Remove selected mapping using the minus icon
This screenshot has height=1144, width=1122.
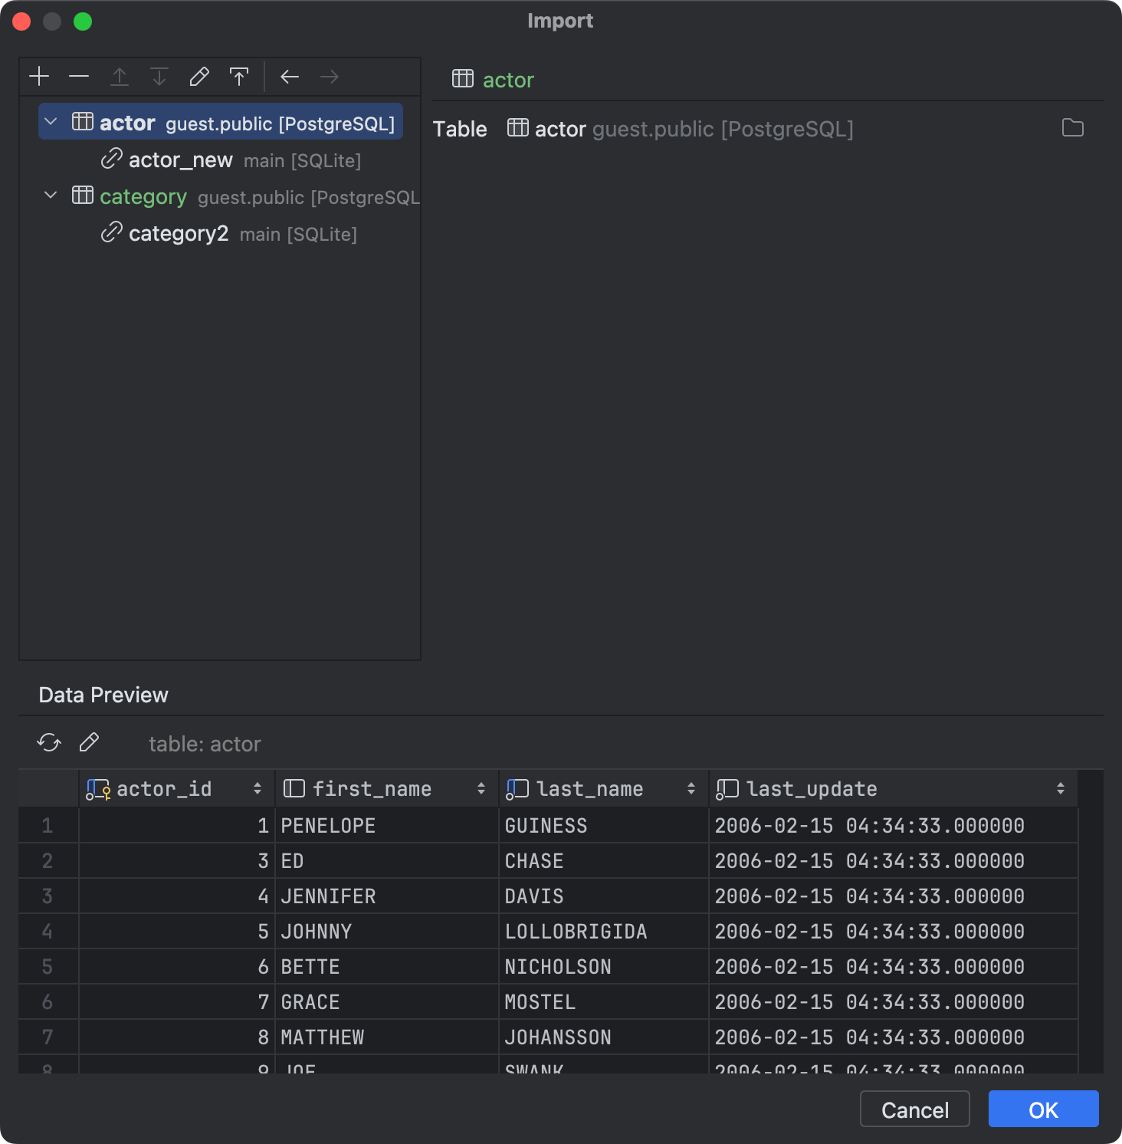click(79, 76)
